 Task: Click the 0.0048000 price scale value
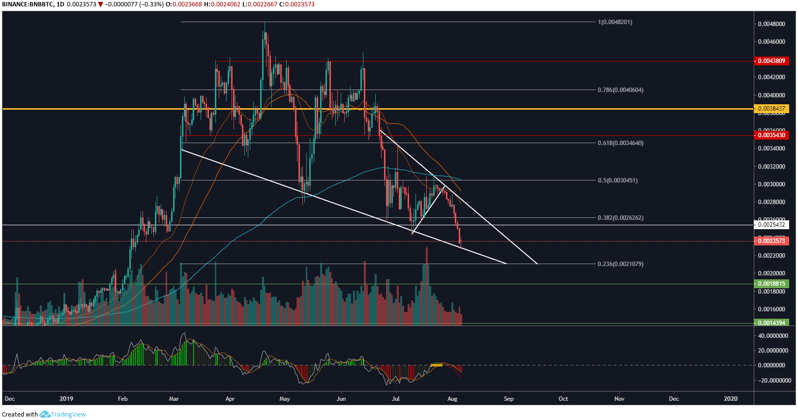coord(771,24)
